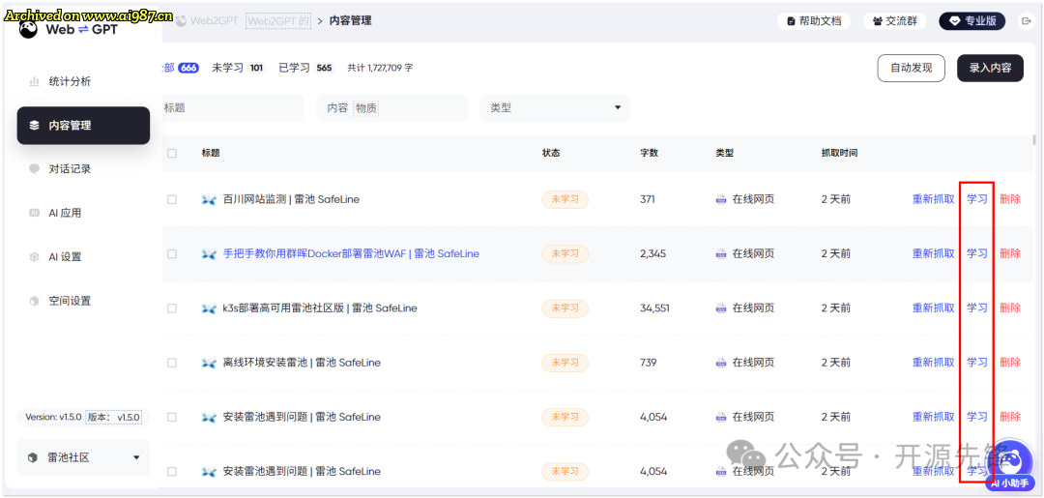Click 删除 for k3s部署高可用雷池社区版 row
This screenshot has width=1044, height=498.
[x=1010, y=308]
